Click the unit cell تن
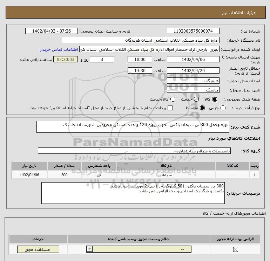270x261 pixels. pyautogui.click(x=99, y=175)
